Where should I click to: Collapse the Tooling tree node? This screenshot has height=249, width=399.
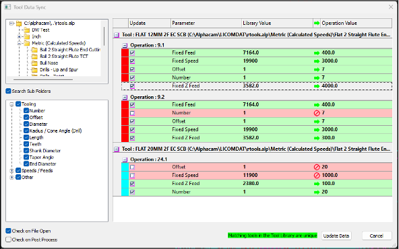(11, 104)
